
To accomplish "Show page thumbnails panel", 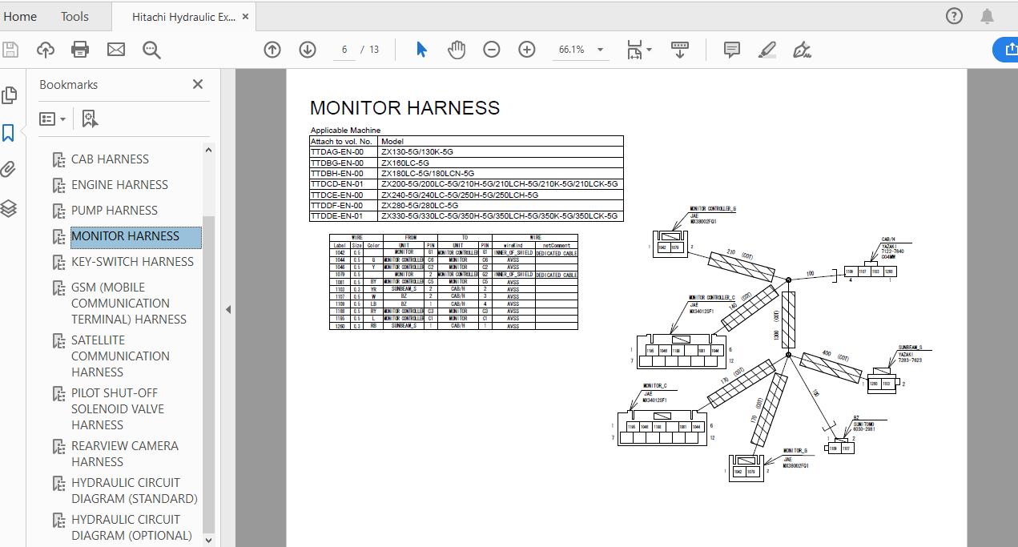I will coord(10,95).
